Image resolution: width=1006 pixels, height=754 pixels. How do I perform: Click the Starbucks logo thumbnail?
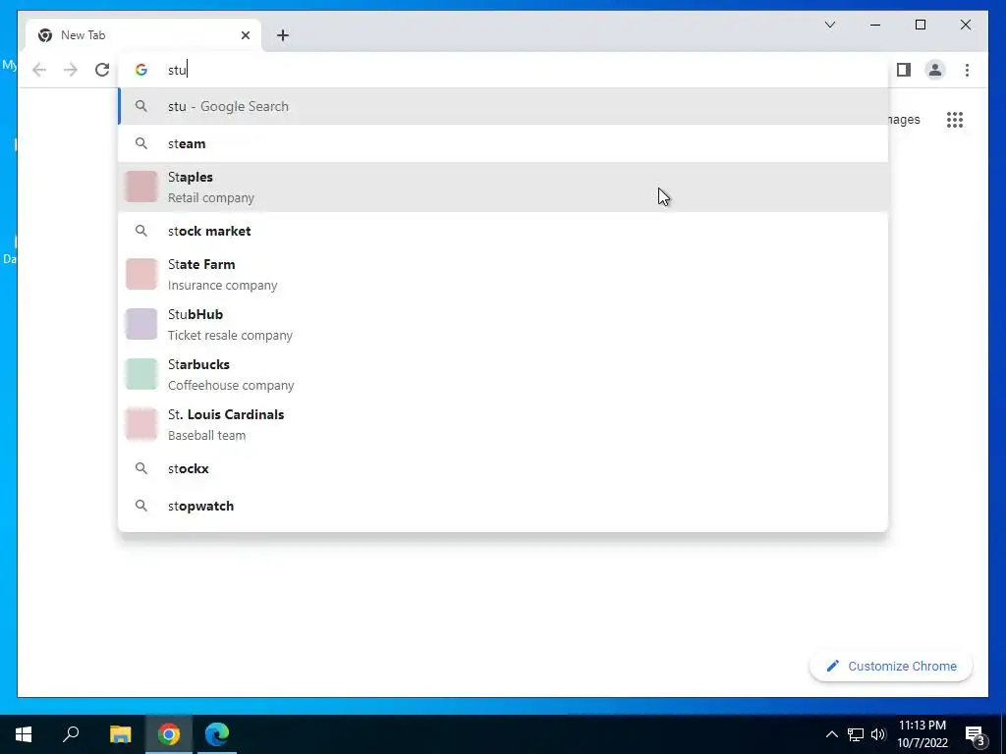point(141,374)
